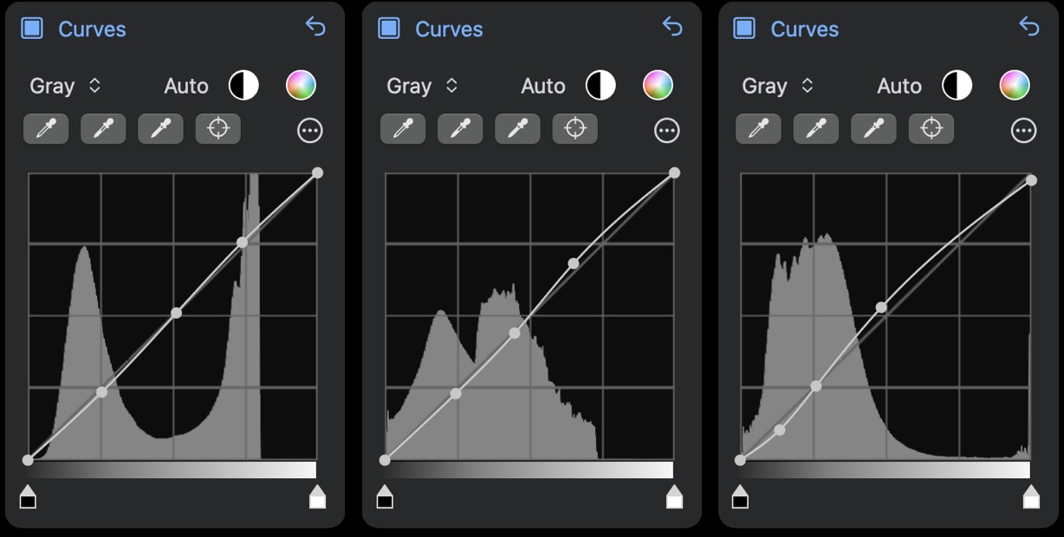Select the black point eyedropper in the left Curves panel
The image size is (1064, 537).
coord(45,128)
